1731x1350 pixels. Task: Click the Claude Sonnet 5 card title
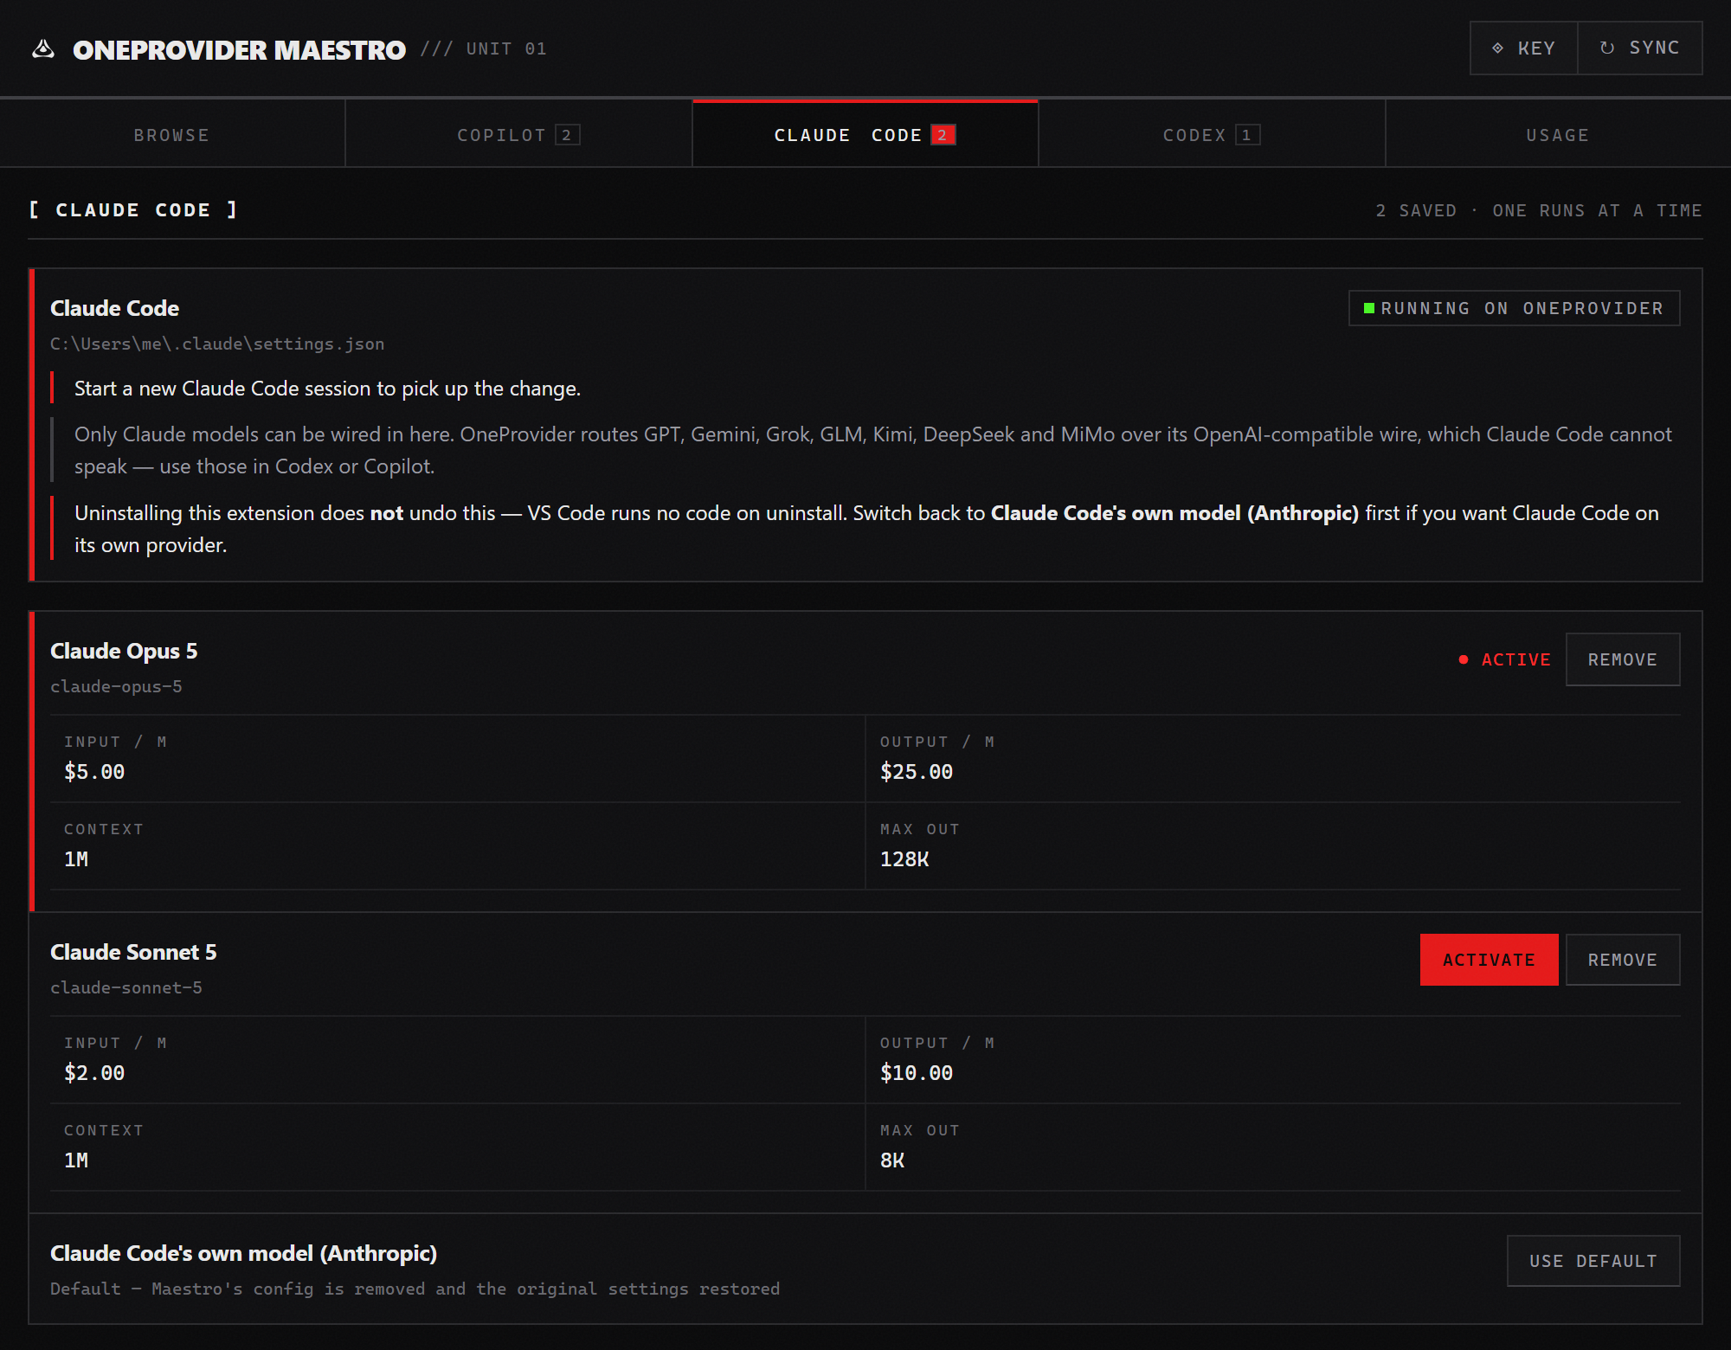click(133, 952)
